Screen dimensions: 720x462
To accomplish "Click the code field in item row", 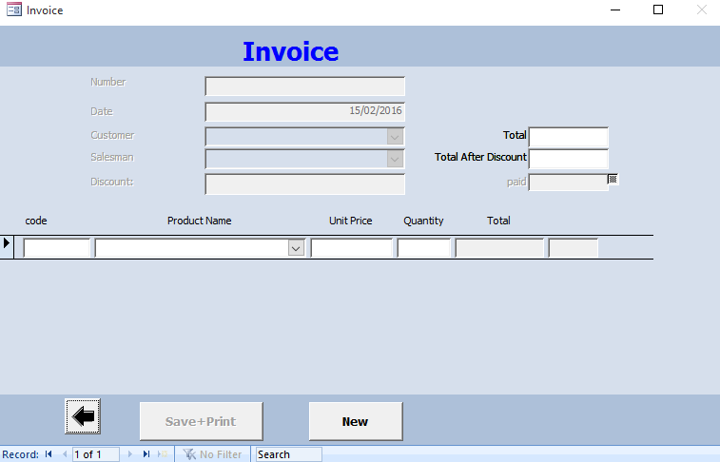I will point(56,248).
